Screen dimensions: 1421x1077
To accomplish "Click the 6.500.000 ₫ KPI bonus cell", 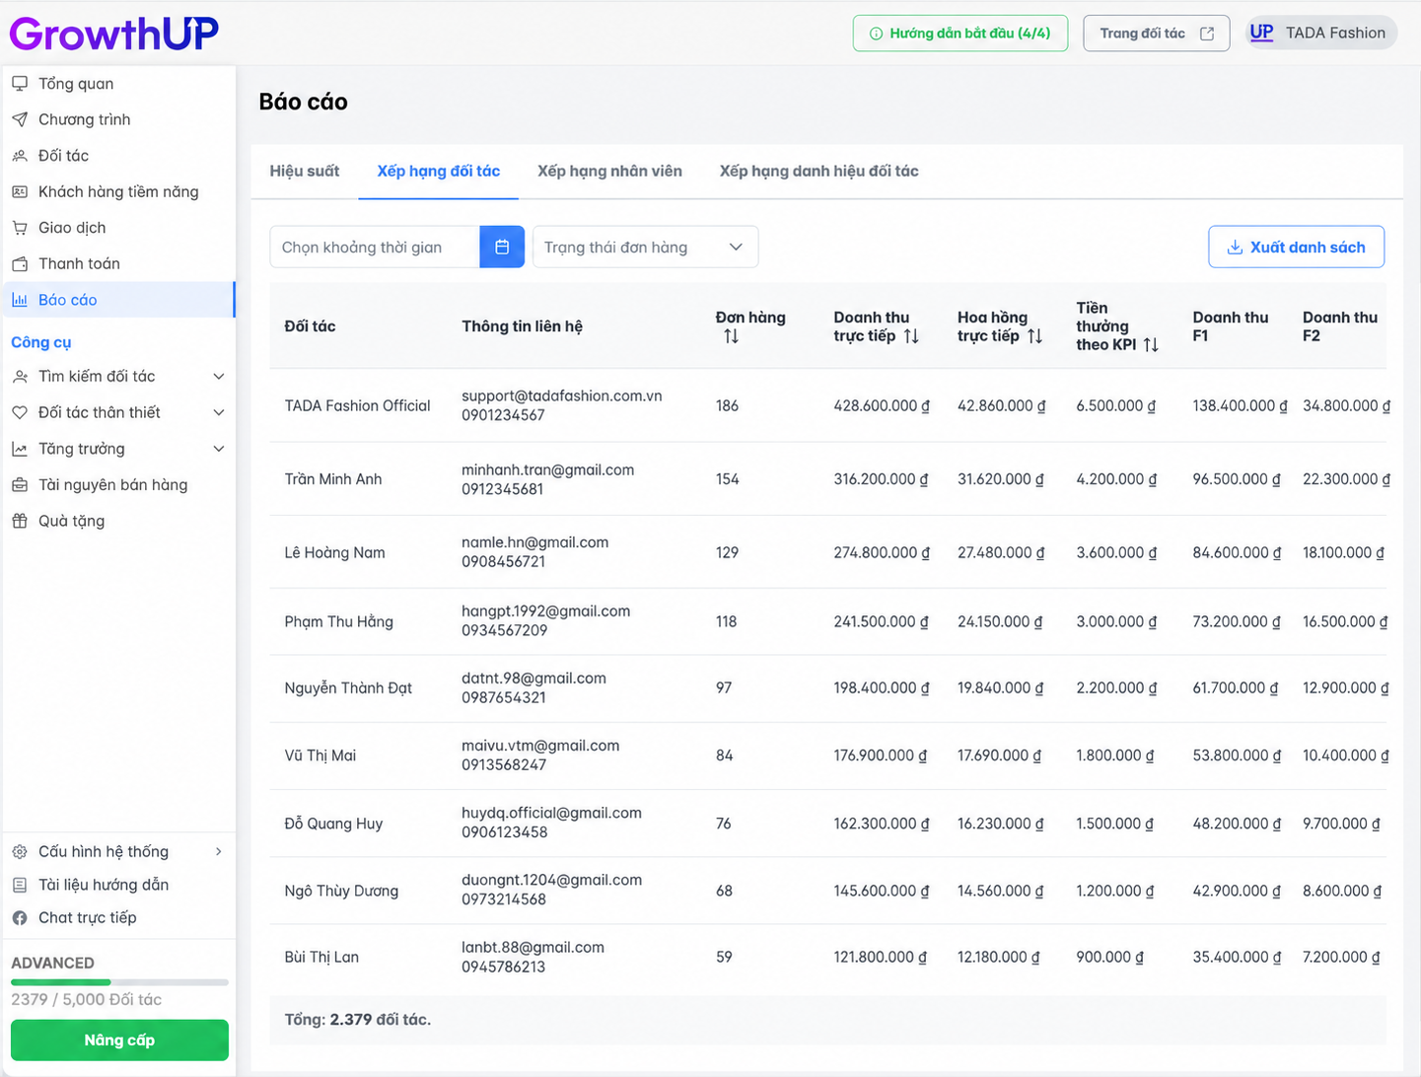I will tap(1116, 405).
